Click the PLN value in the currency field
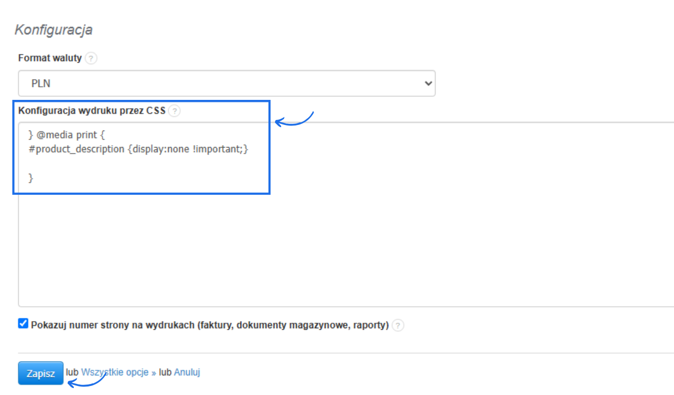Image resolution: width=674 pixels, height=395 pixels. (41, 84)
